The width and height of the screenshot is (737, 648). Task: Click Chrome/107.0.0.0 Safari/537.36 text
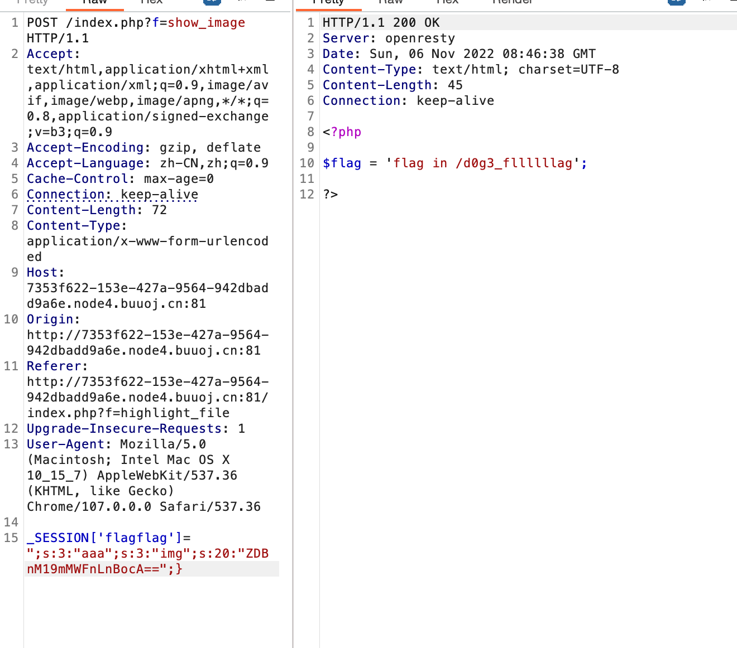[144, 507]
